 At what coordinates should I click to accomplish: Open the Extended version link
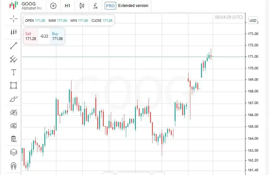point(133,6)
